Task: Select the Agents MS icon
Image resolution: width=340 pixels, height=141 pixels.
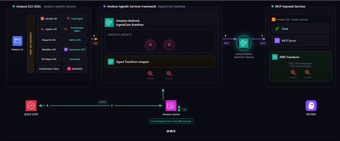Action: [42, 29]
